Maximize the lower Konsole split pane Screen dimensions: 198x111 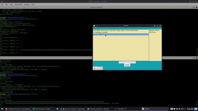point(194,58)
